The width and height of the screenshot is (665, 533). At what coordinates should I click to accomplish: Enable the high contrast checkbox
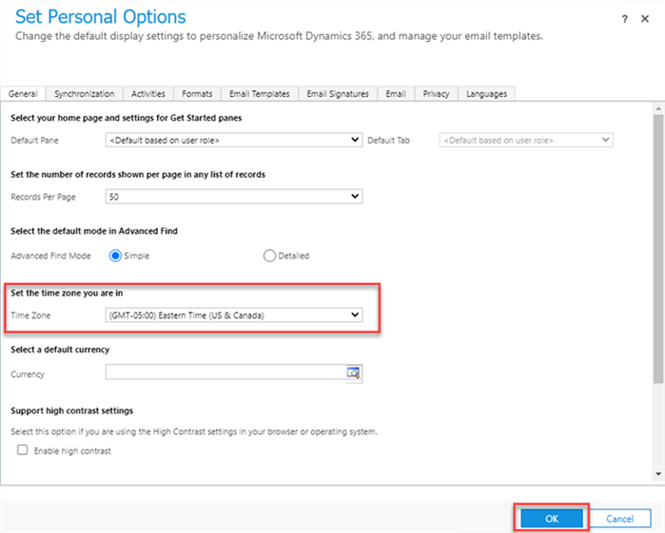[23, 450]
